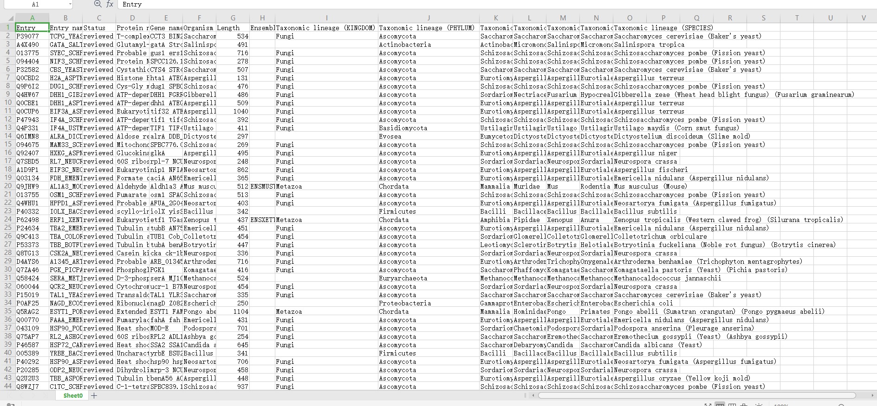
Task: Click cell A2 containing P39077
Action: [32, 36]
